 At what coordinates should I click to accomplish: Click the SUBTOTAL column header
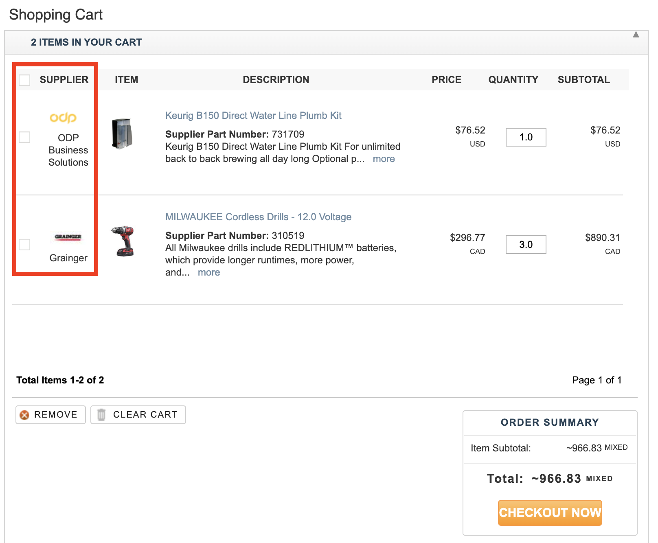(583, 80)
